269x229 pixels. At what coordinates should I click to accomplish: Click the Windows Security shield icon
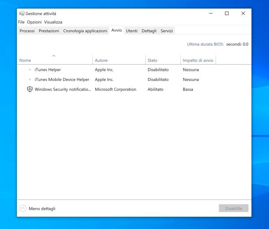click(30, 89)
